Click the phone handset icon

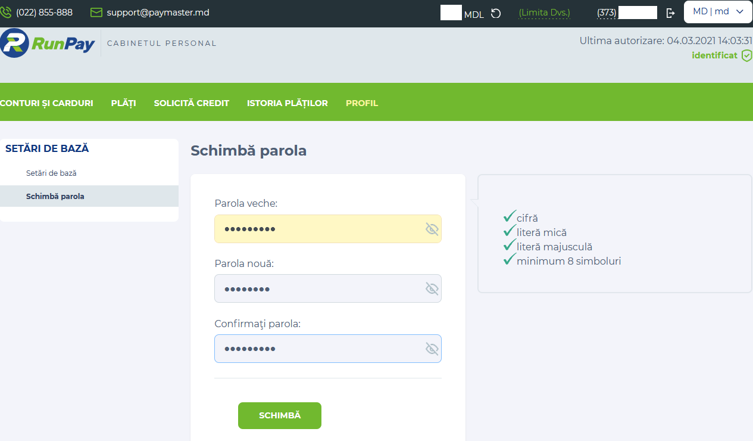tap(6, 12)
